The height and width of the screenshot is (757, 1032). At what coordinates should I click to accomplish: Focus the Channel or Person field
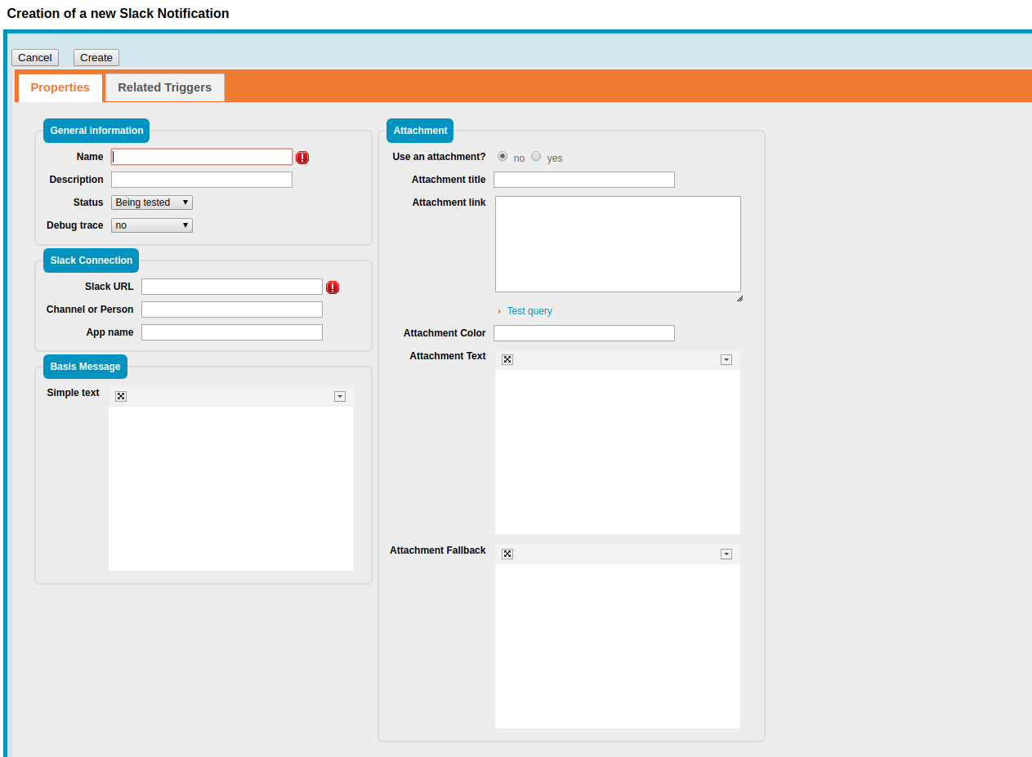[x=232, y=309]
